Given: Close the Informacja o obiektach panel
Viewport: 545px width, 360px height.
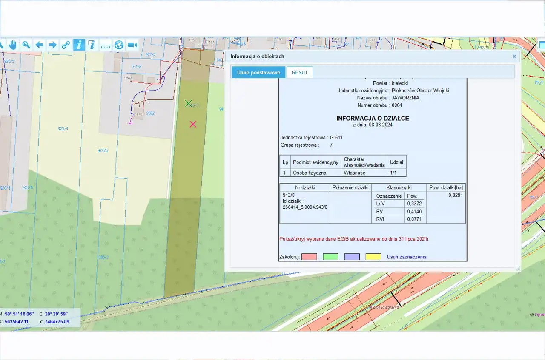Looking at the screenshot, I should [514, 56].
